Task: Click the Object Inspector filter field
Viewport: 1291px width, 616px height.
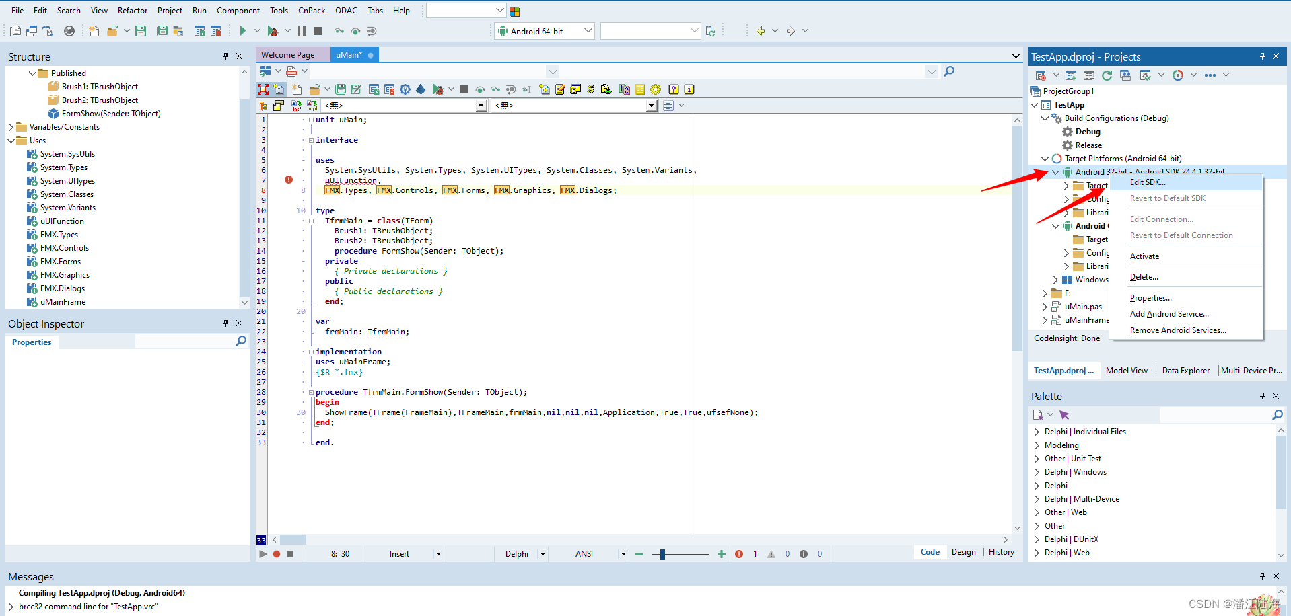Action: coord(184,342)
